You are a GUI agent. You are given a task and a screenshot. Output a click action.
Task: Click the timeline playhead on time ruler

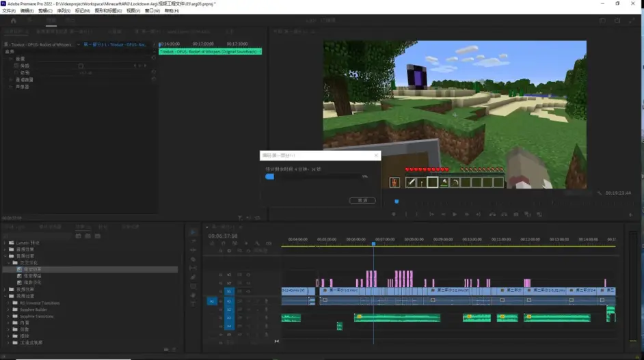tap(373, 243)
